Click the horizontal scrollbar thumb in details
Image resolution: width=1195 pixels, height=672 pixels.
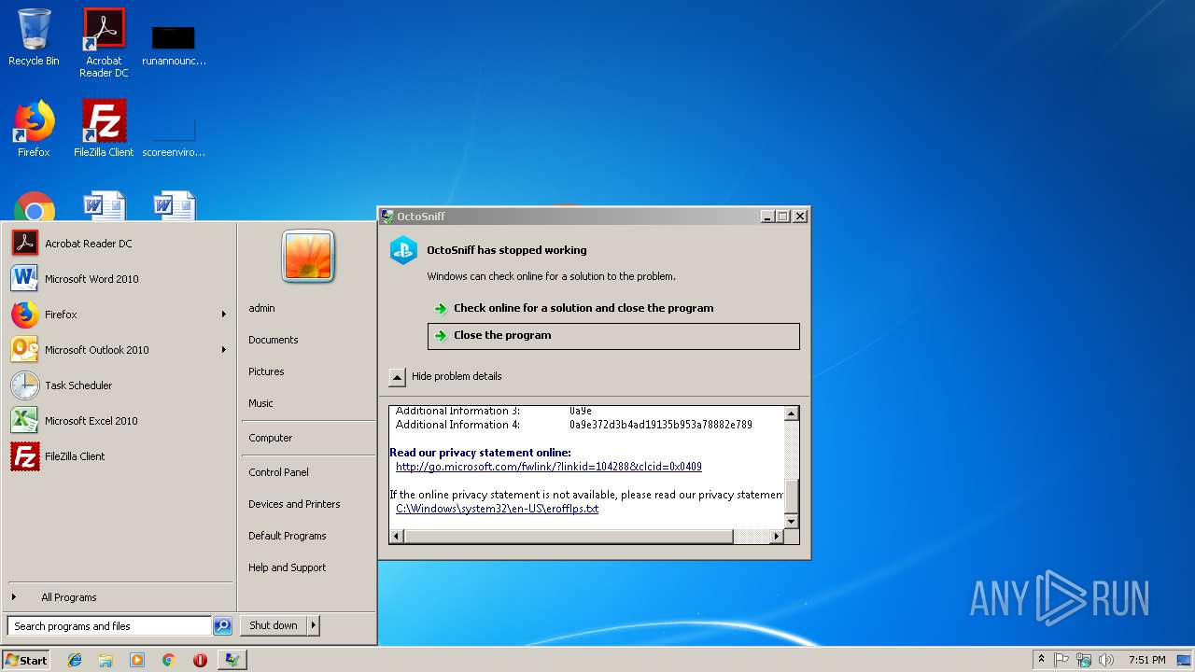tap(569, 536)
